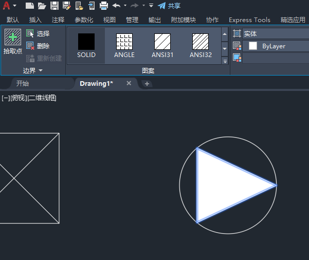Switch to the 开始 tab
Viewport: 309px width, 260px height.
click(23, 83)
